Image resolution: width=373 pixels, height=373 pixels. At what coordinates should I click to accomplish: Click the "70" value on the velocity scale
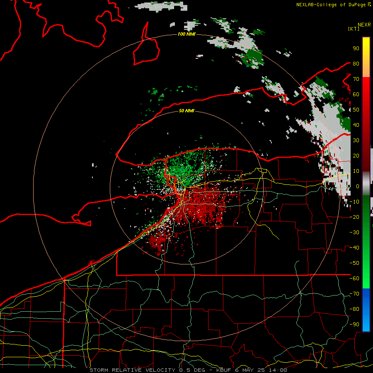356,79
